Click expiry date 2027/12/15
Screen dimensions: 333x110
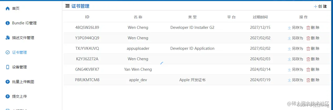(x=260, y=27)
